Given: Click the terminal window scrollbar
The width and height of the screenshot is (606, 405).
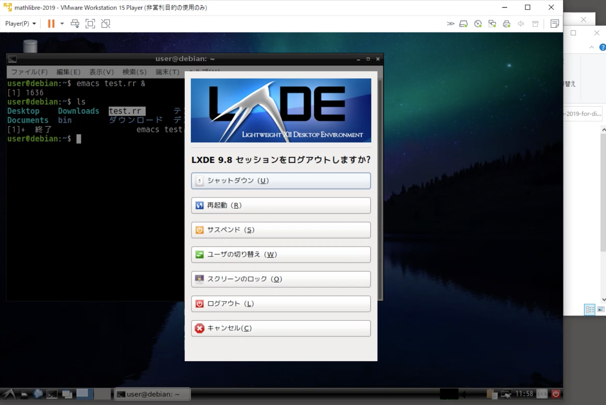Looking at the screenshot, I should tap(380, 189).
